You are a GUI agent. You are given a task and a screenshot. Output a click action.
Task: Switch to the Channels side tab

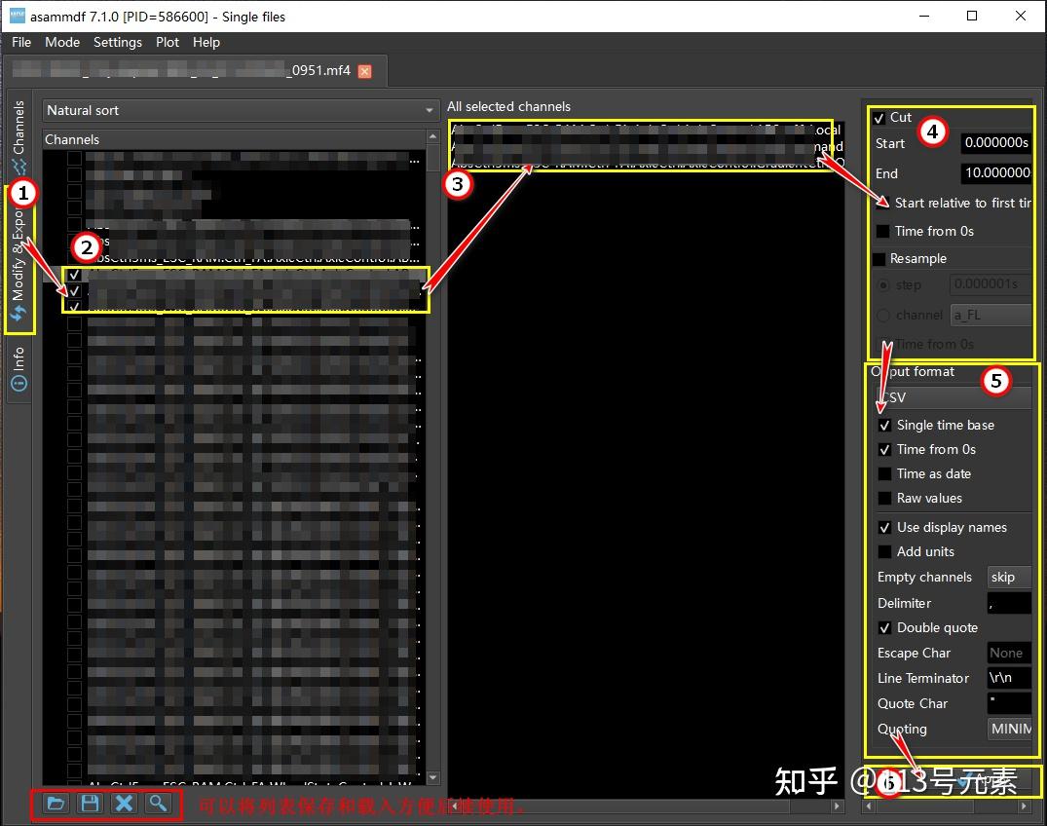[19, 136]
